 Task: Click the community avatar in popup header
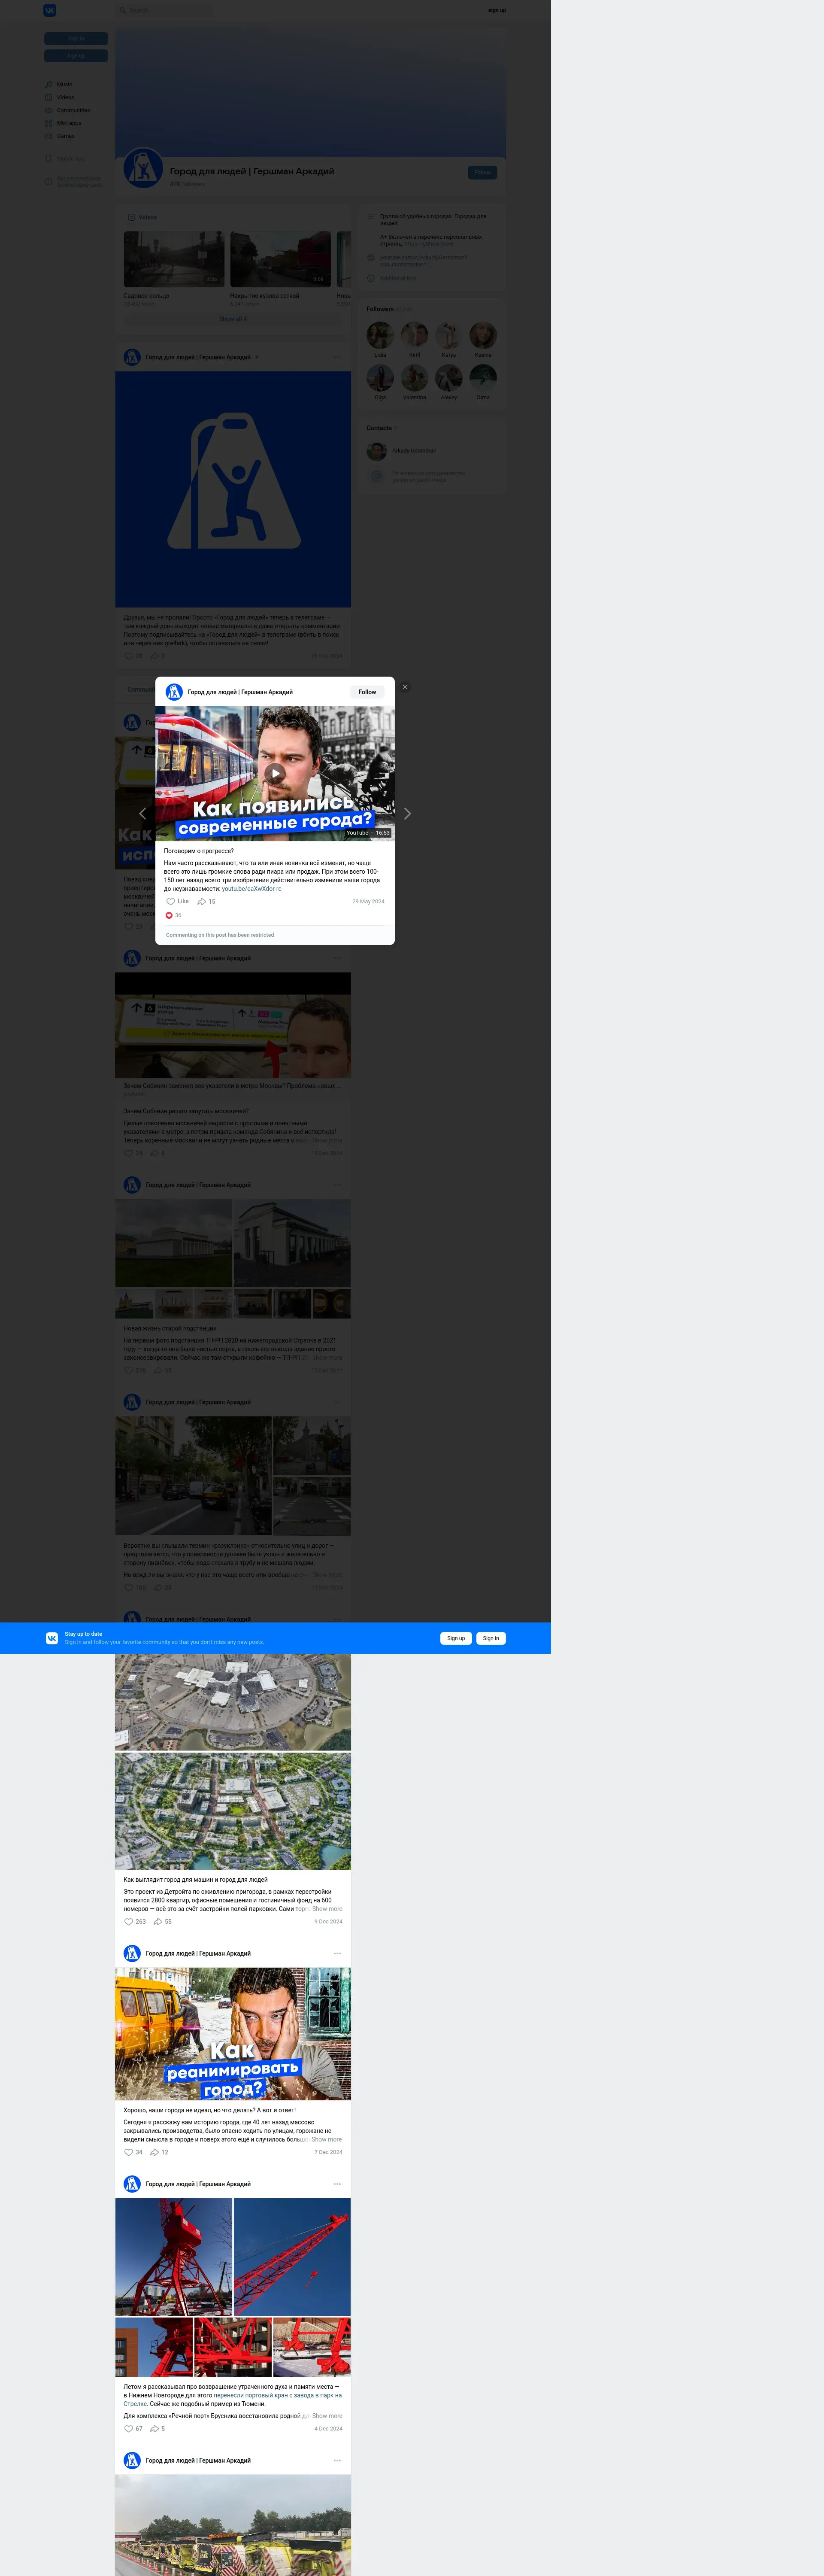(x=174, y=692)
